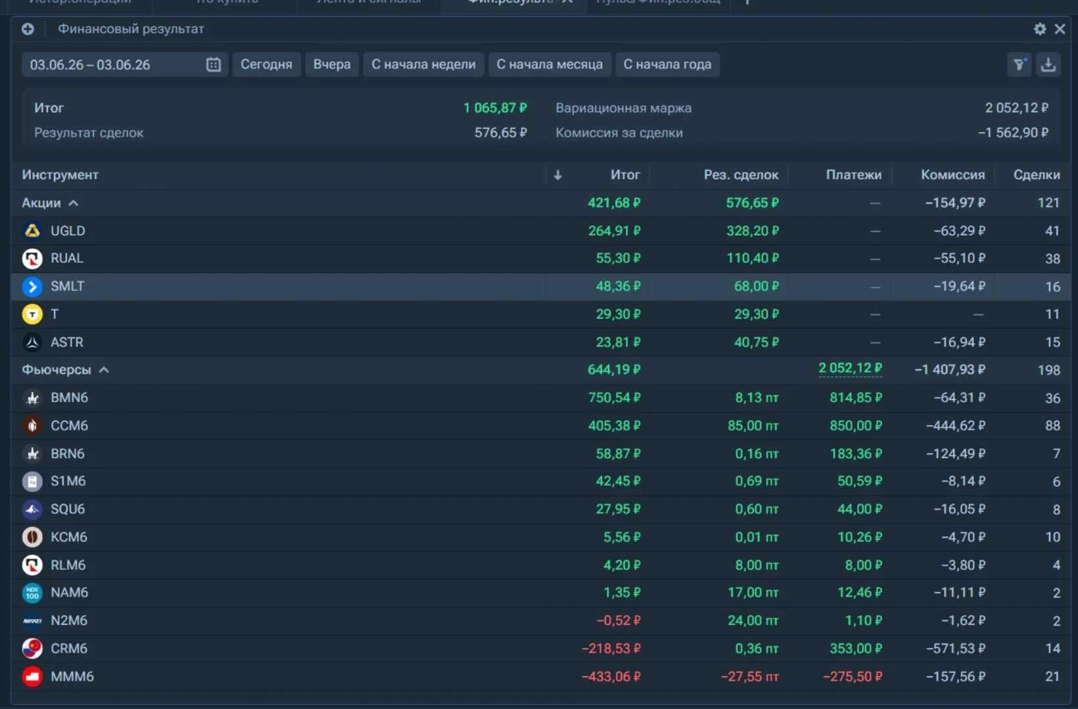Screen dimensions: 1078x709
Task: Sort by Сделки column header
Action: (1037, 175)
